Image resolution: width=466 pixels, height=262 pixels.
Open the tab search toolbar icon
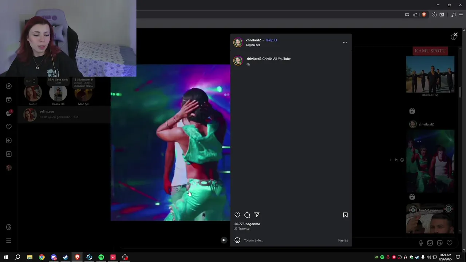click(x=442, y=15)
